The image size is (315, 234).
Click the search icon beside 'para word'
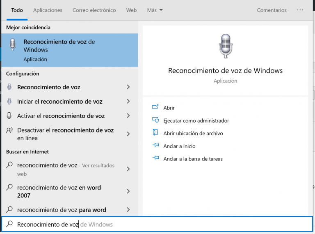pyautogui.click(x=9, y=210)
